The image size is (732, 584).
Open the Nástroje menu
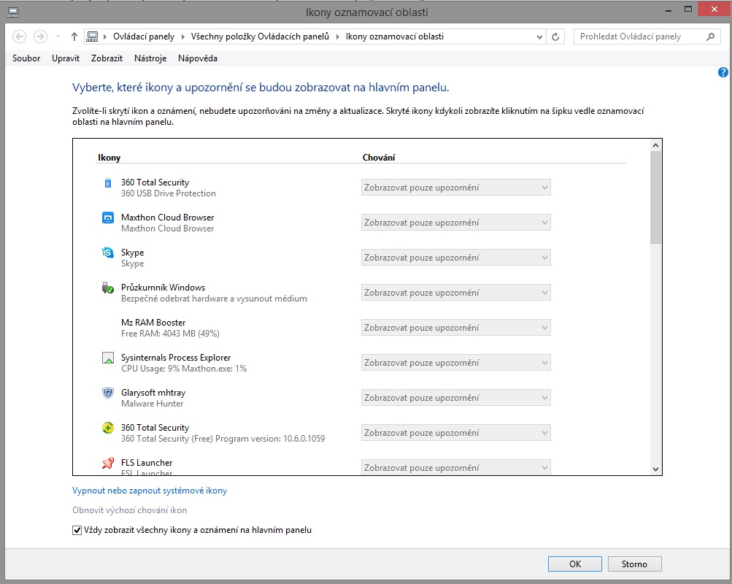point(150,58)
